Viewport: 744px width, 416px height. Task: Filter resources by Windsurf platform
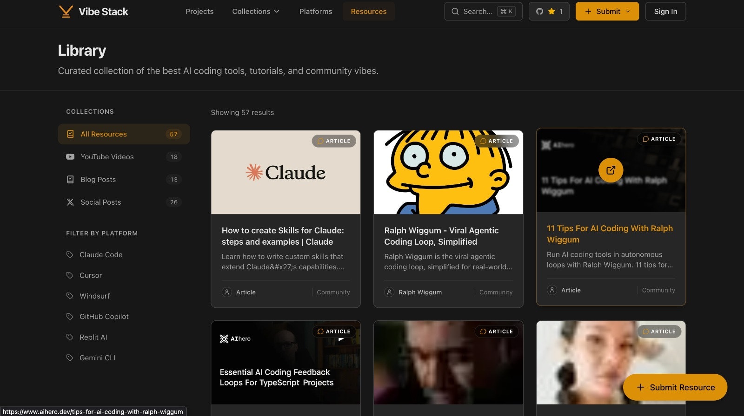coord(95,296)
